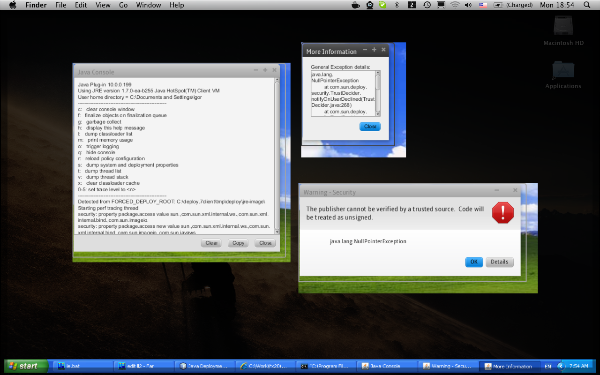Open the Applications folder on desktop
600x375 pixels.
coord(563,72)
